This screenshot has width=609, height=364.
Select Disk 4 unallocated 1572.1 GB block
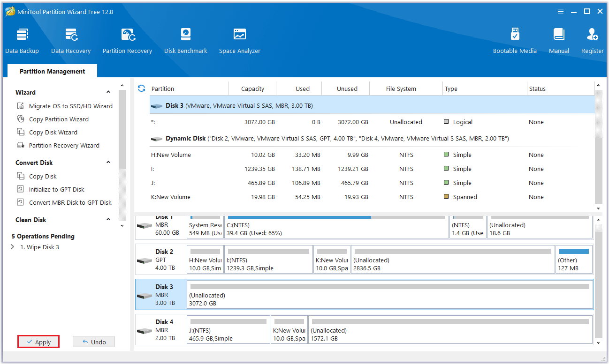(x=450, y=329)
